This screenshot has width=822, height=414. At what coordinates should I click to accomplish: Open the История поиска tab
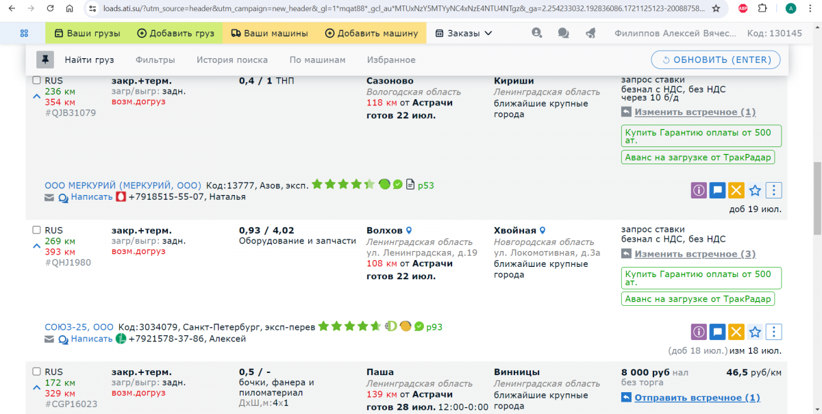pyautogui.click(x=232, y=60)
